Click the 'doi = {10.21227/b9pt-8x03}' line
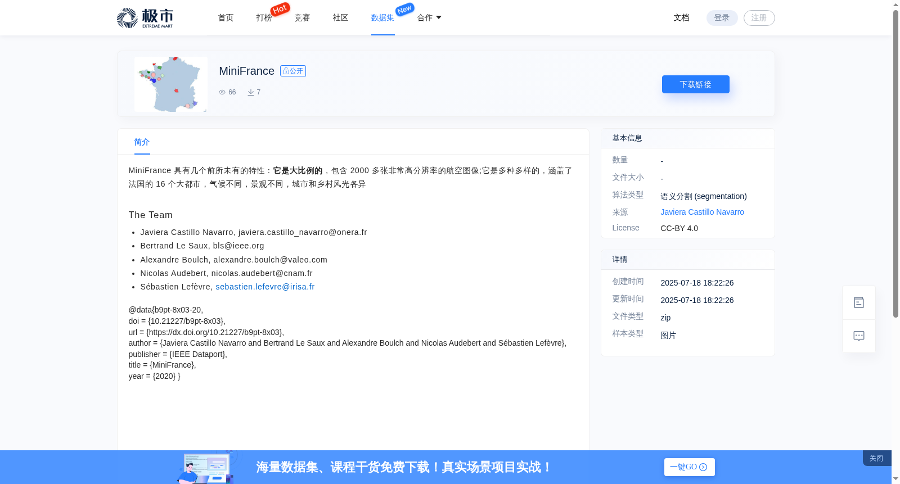Image resolution: width=900 pixels, height=484 pixels. tap(177, 321)
